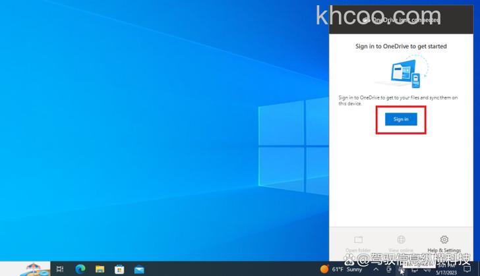
Task: Click the View online globe icon
Action: coord(401,240)
